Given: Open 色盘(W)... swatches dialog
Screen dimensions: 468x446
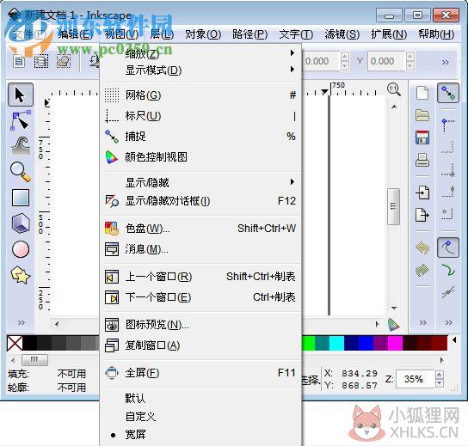Looking at the screenshot, I should 200,229.
